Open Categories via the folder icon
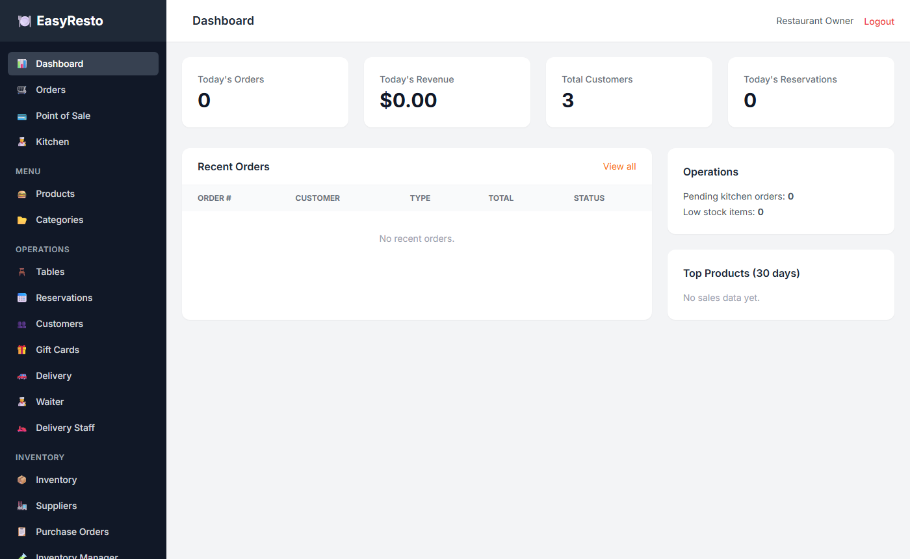Viewport: 910px width, 559px height. tap(22, 220)
